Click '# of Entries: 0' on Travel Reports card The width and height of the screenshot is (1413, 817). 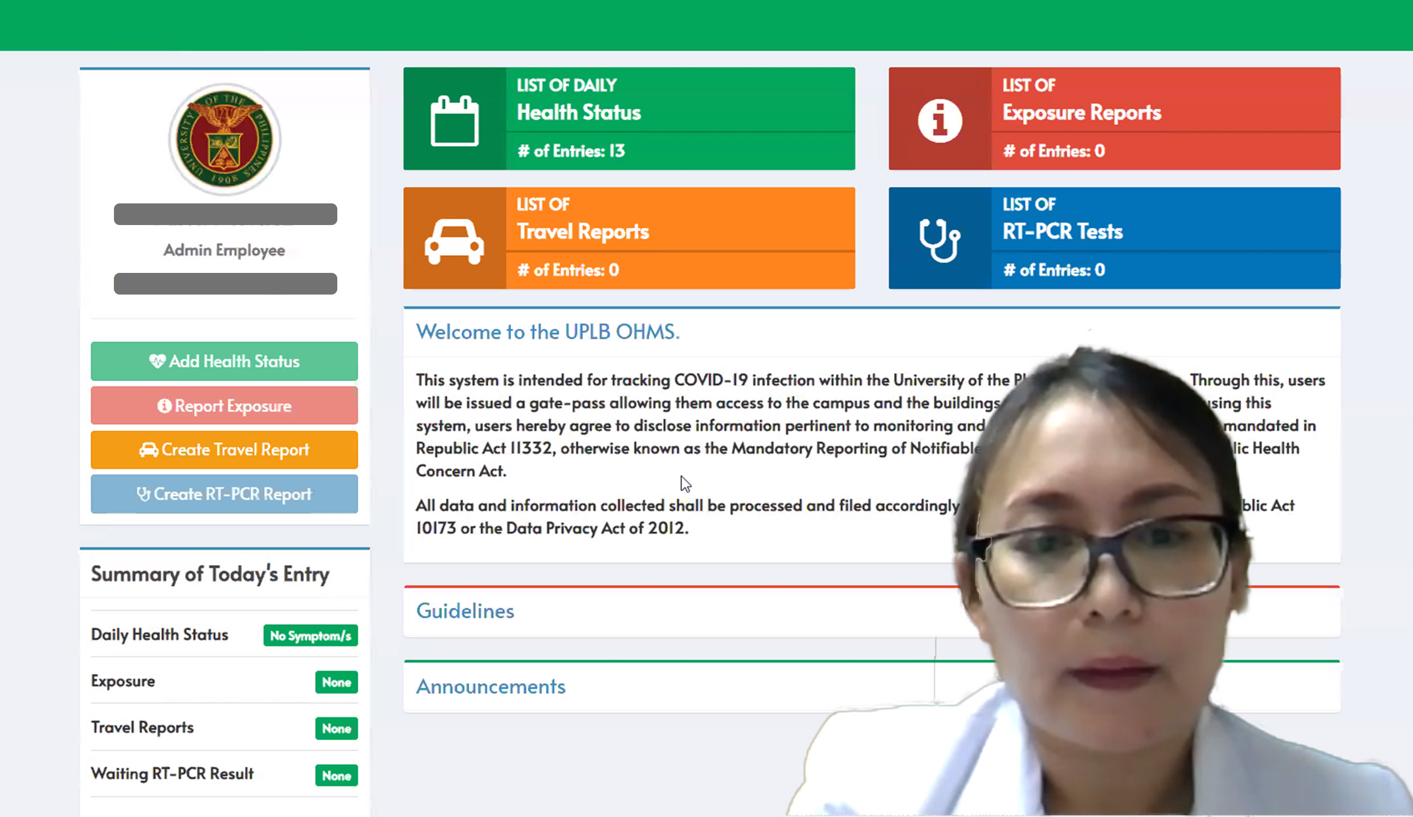pos(568,270)
